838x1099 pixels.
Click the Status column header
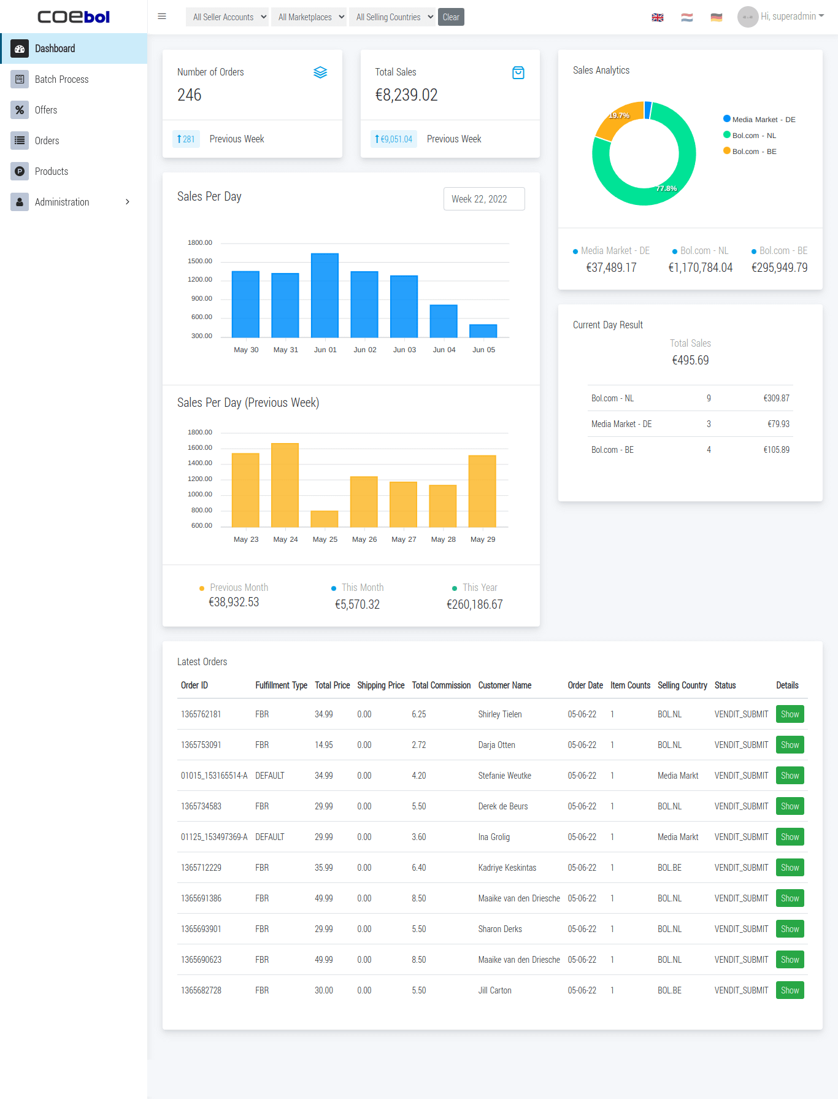point(725,685)
